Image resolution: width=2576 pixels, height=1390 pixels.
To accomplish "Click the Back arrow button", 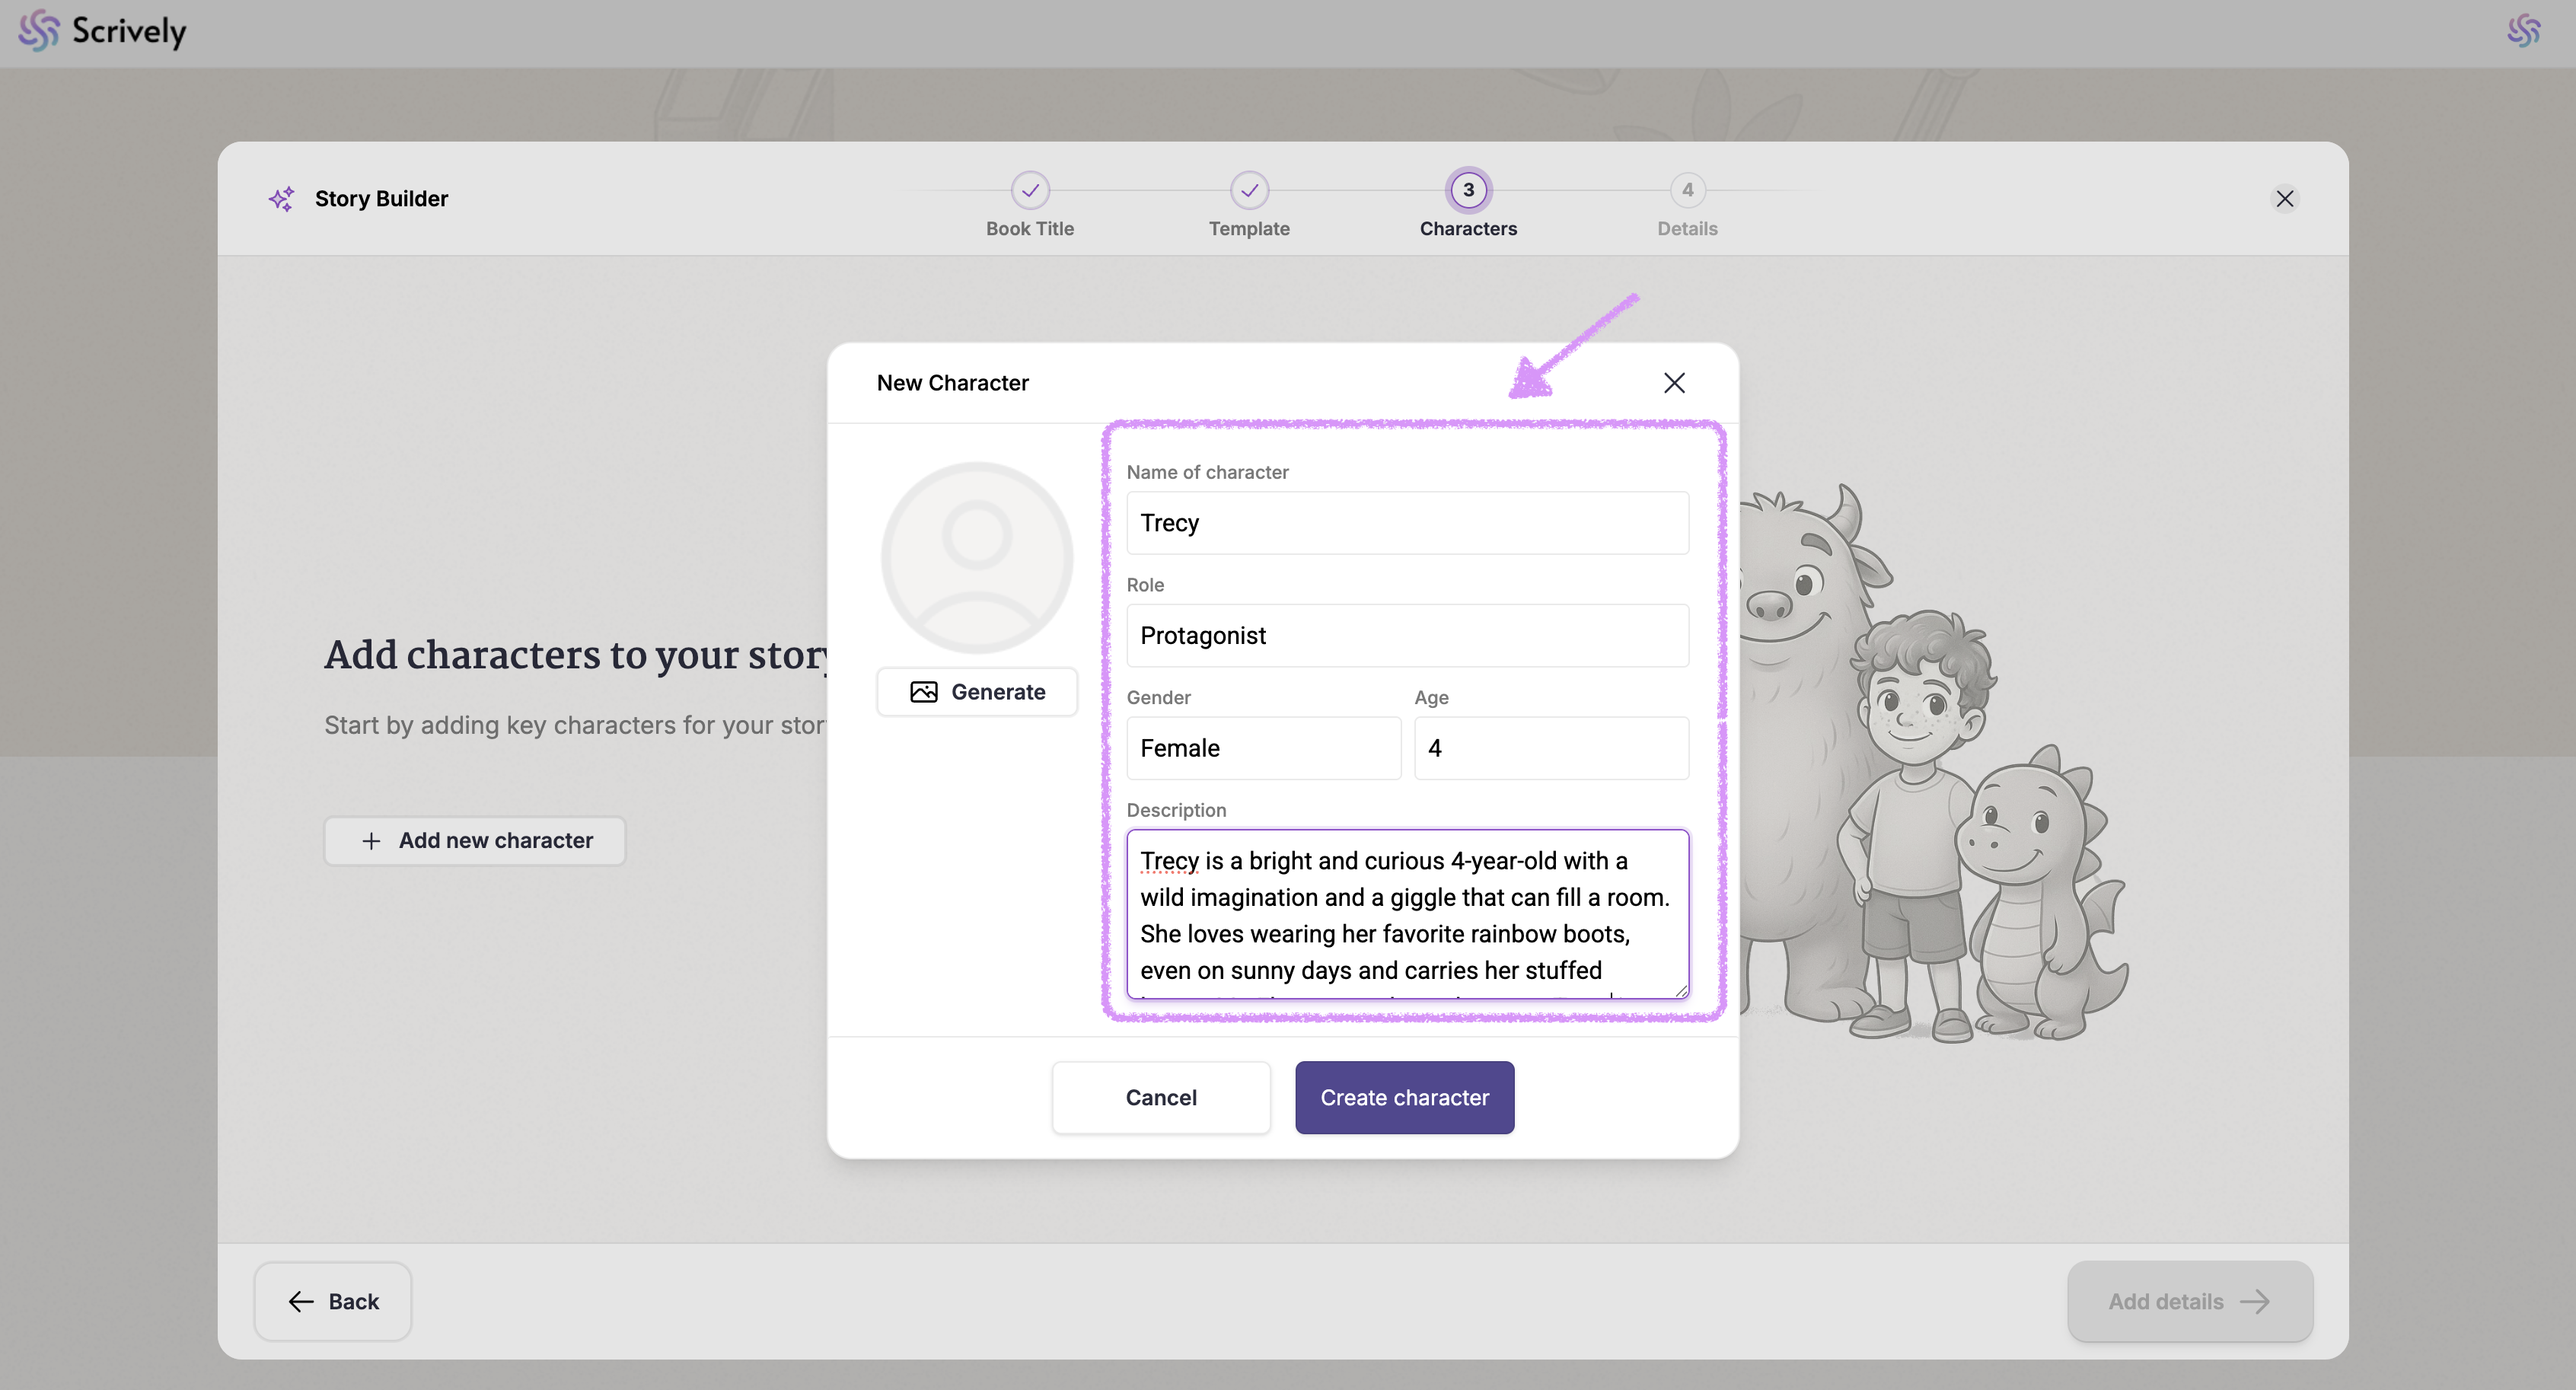I will coord(333,1301).
